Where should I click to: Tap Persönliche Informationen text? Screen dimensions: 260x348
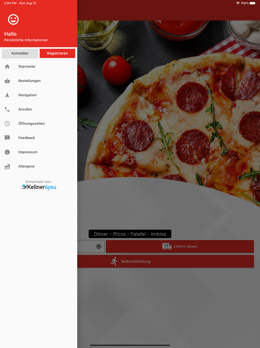(26, 40)
